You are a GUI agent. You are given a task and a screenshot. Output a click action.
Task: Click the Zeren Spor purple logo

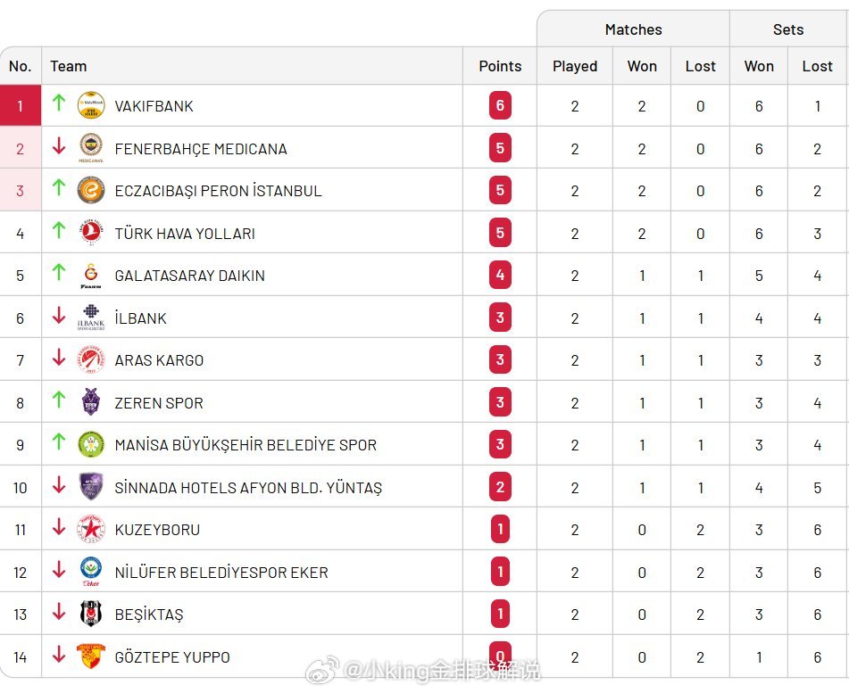(x=91, y=402)
